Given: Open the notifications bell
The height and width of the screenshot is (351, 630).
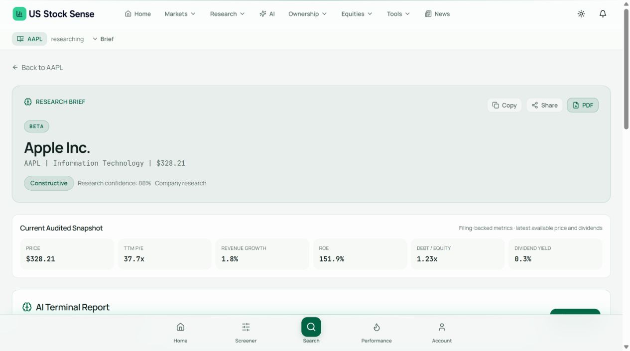Looking at the screenshot, I should pyautogui.click(x=603, y=14).
